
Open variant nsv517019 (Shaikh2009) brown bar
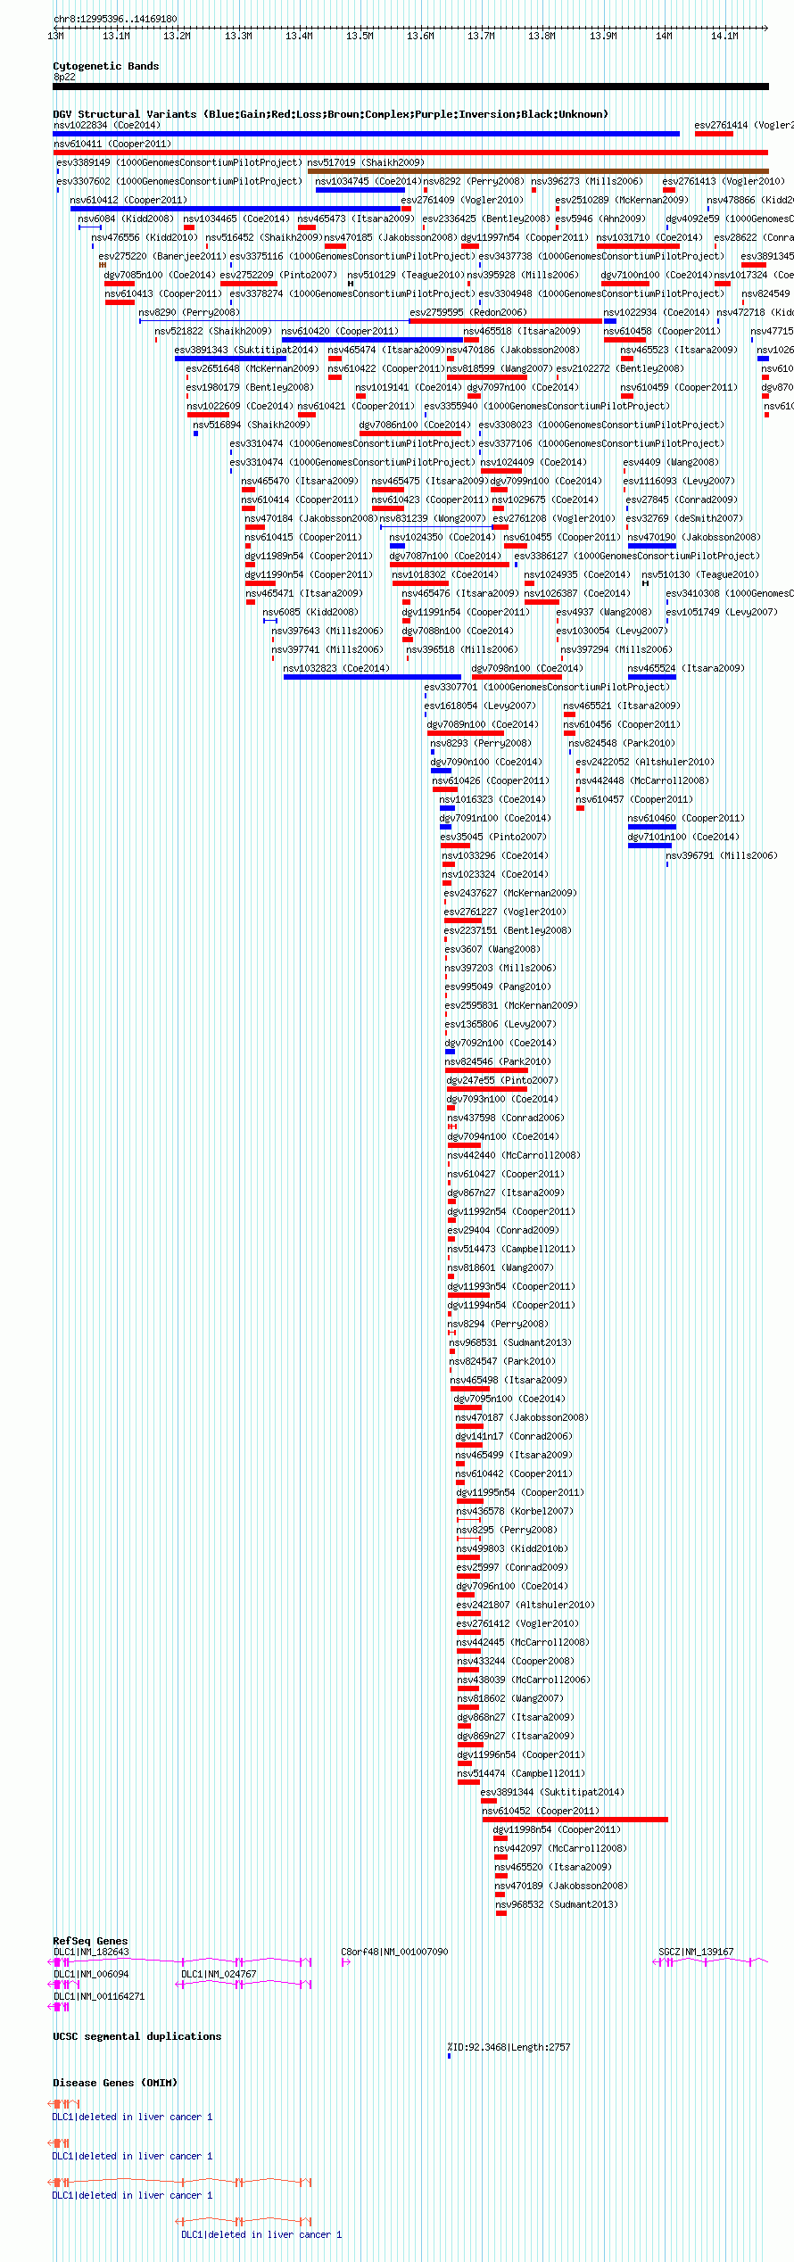pos(538,171)
